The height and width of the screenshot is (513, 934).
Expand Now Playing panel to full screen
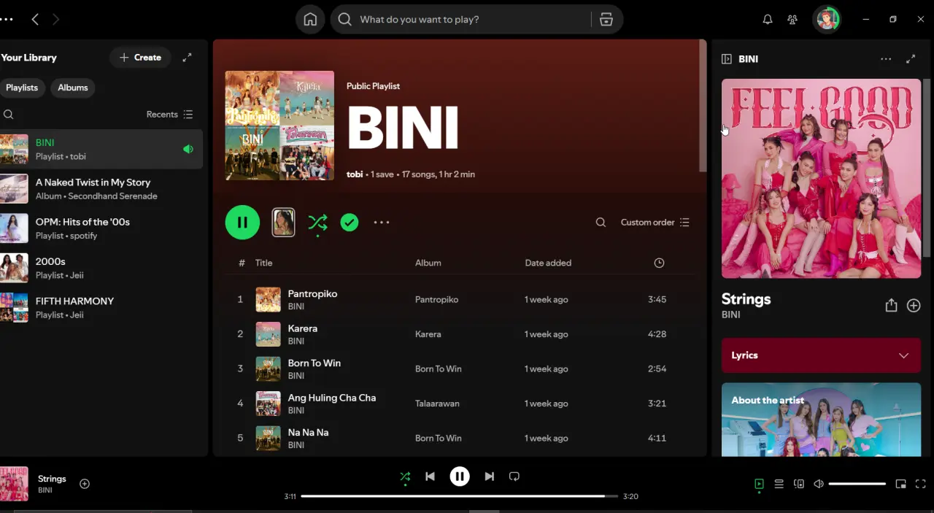(x=911, y=59)
